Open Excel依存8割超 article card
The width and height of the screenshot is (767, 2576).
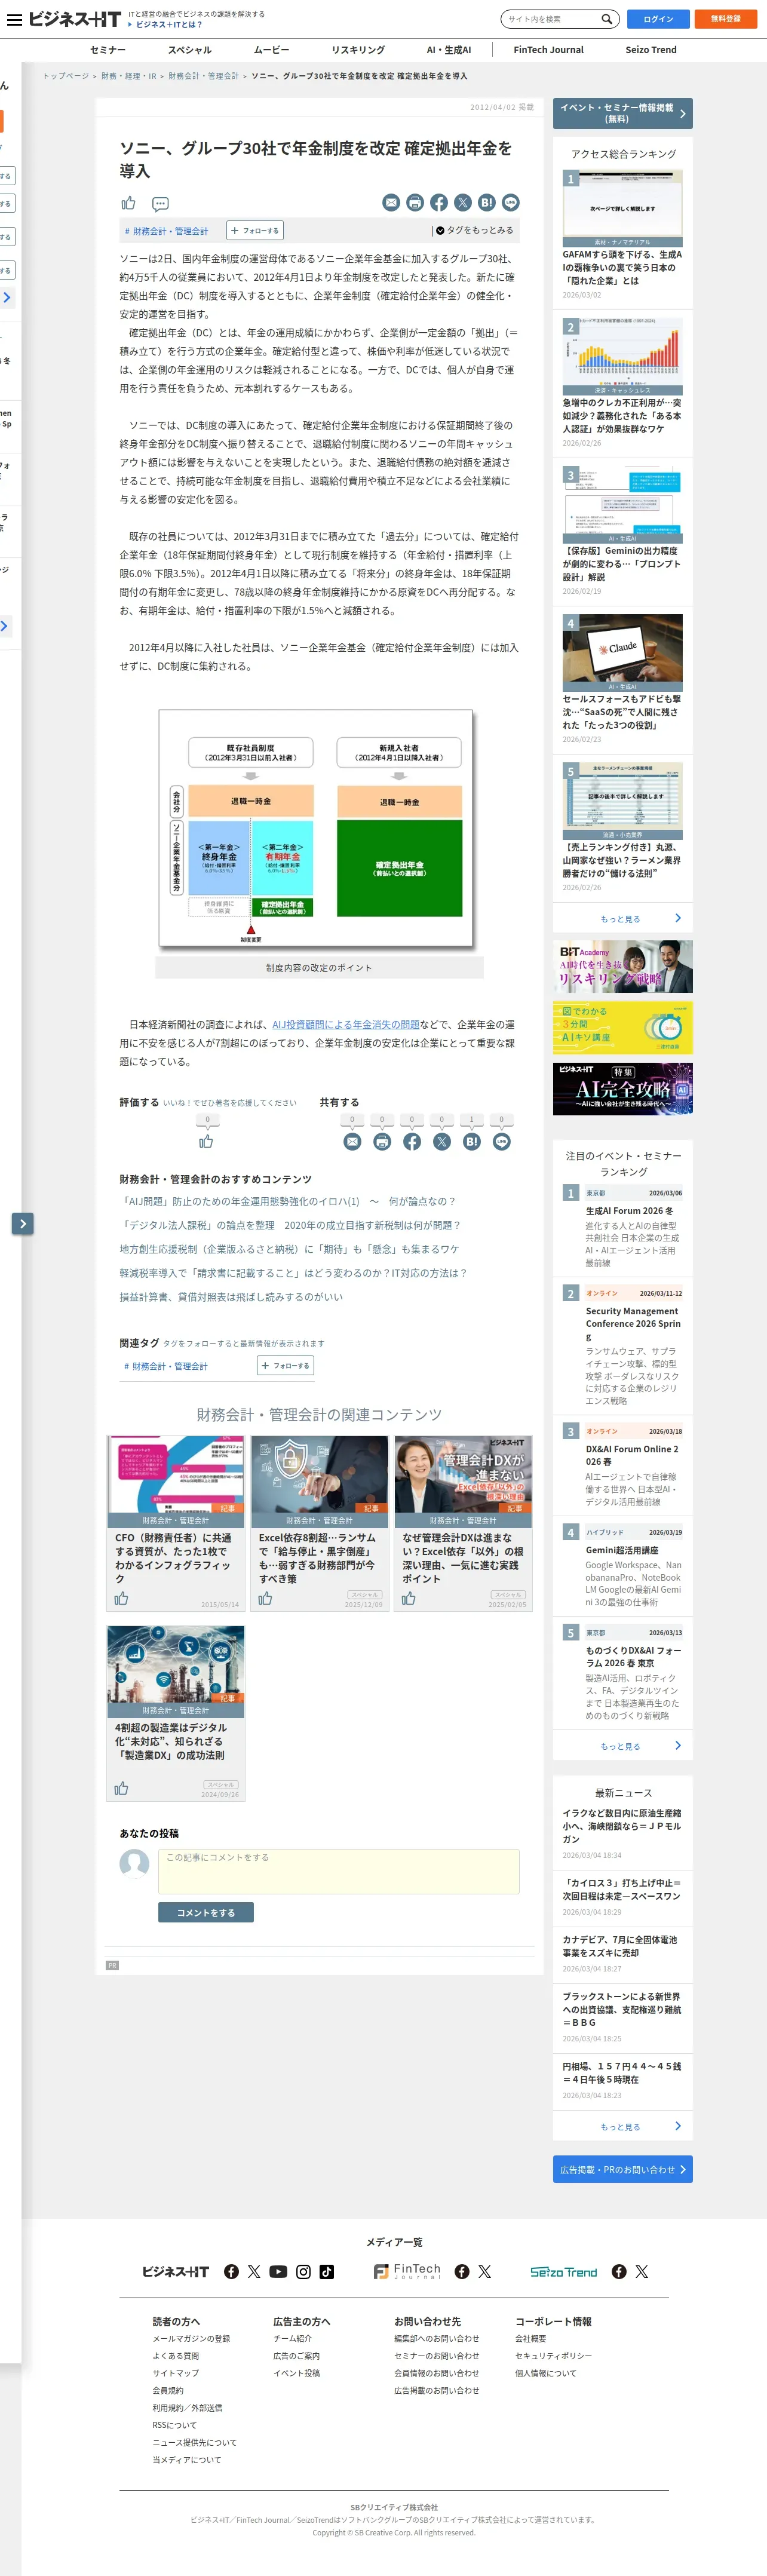coord(319,1523)
